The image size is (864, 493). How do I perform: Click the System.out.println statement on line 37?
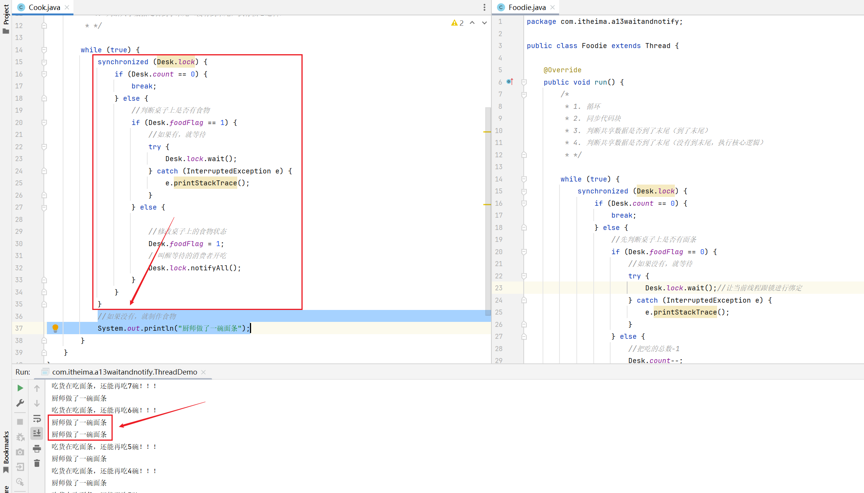click(x=174, y=328)
